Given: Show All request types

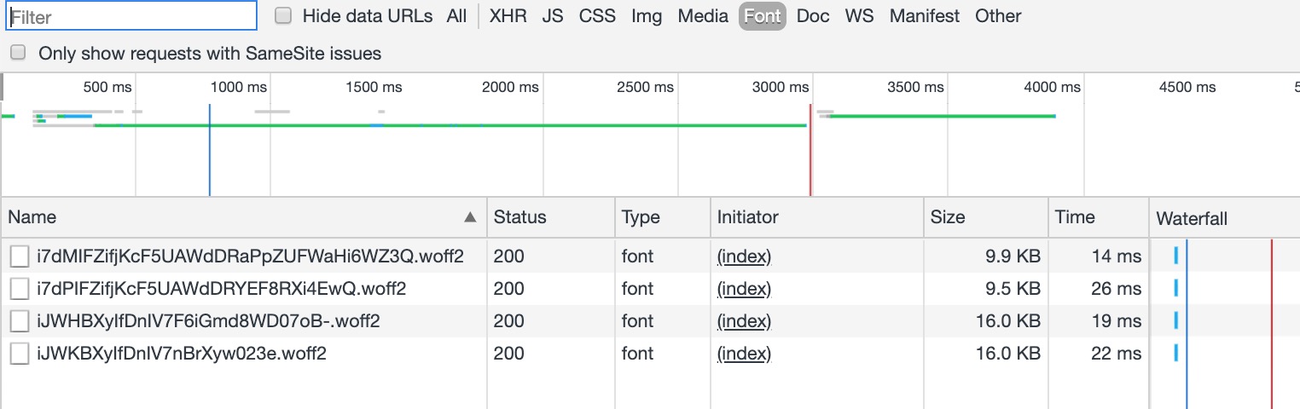Looking at the screenshot, I should (456, 15).
